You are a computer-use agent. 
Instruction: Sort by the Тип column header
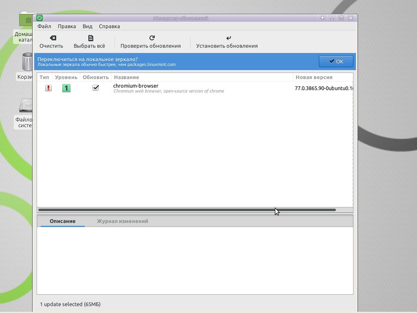coord(44,77)
